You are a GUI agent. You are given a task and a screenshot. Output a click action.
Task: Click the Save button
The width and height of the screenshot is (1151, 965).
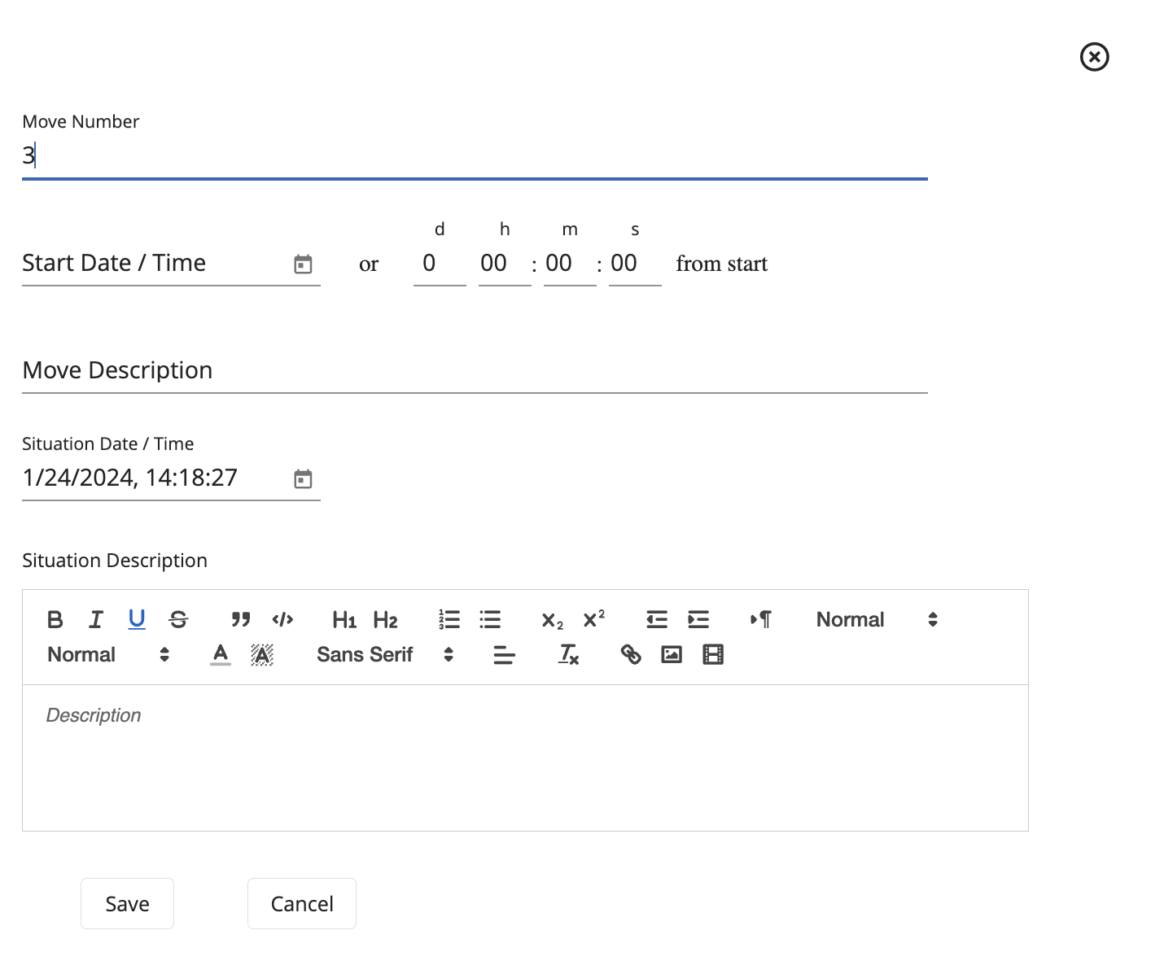(x=127, y=904)
